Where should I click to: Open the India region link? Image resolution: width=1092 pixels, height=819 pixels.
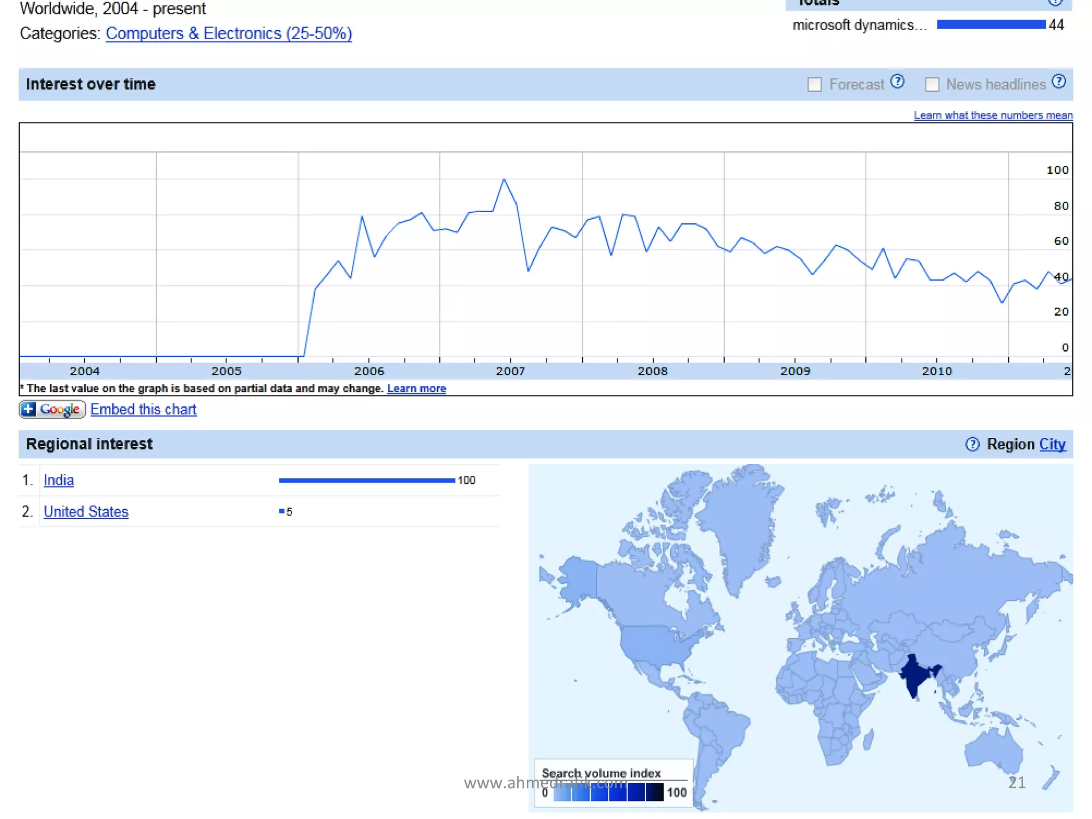click(x=59, y=480)
